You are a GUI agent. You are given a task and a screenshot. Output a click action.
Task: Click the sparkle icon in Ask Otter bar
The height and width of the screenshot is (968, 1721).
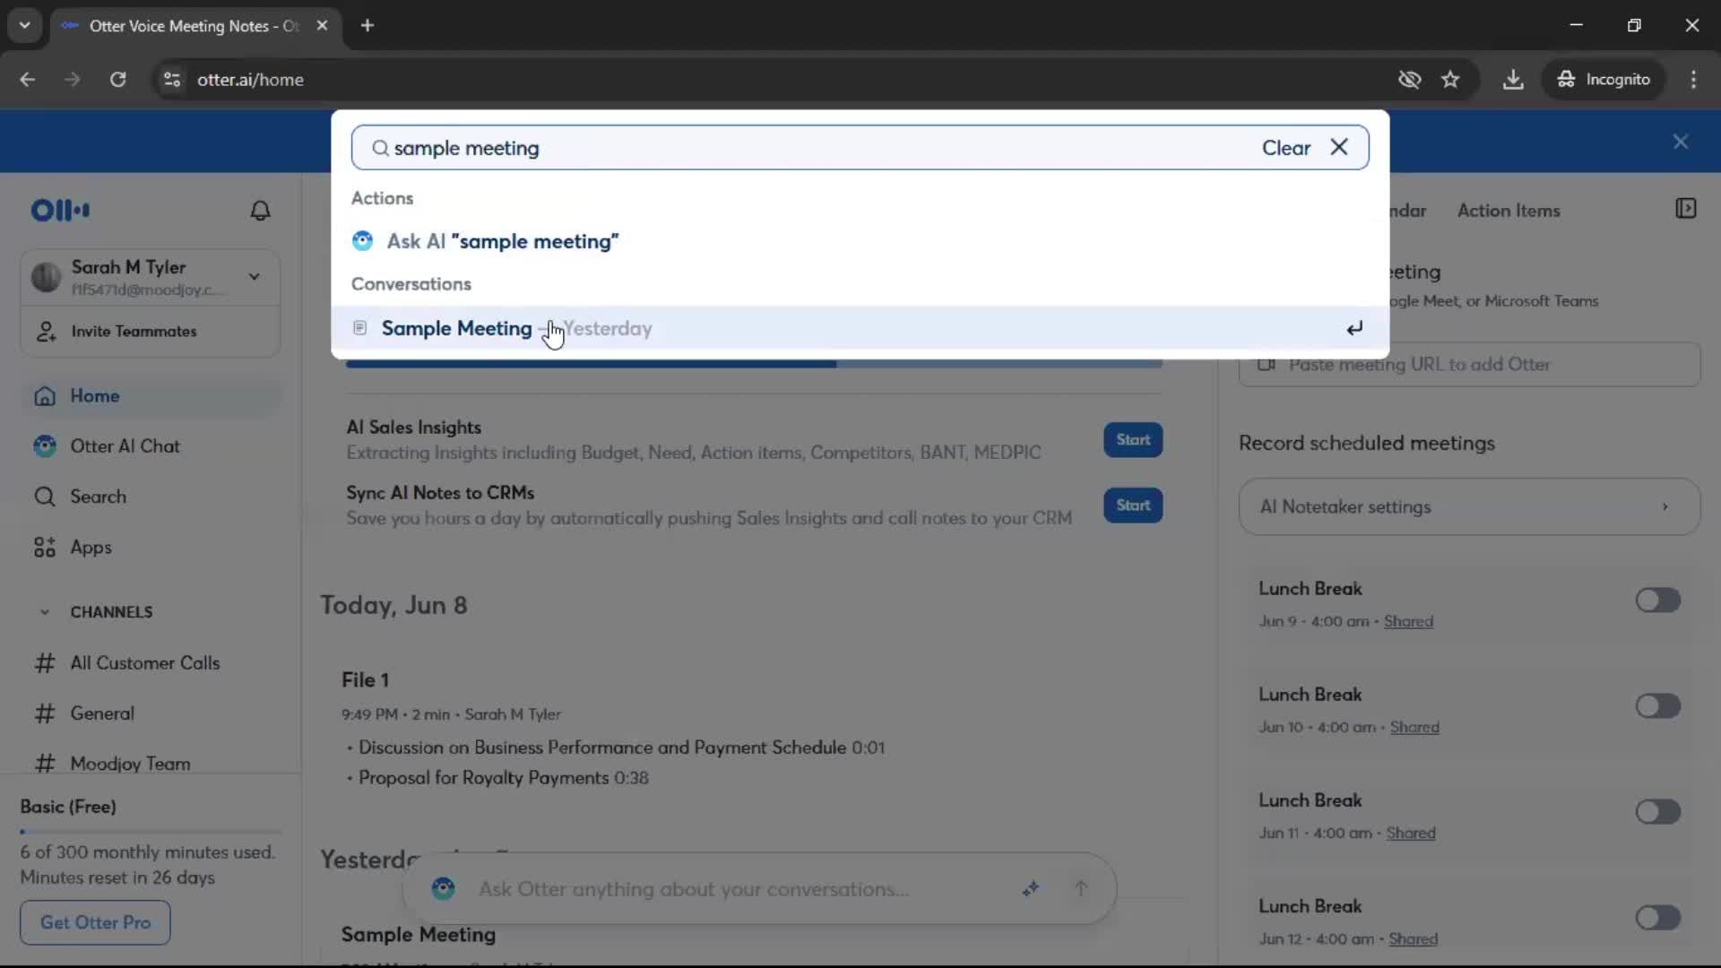point(1031,888)
